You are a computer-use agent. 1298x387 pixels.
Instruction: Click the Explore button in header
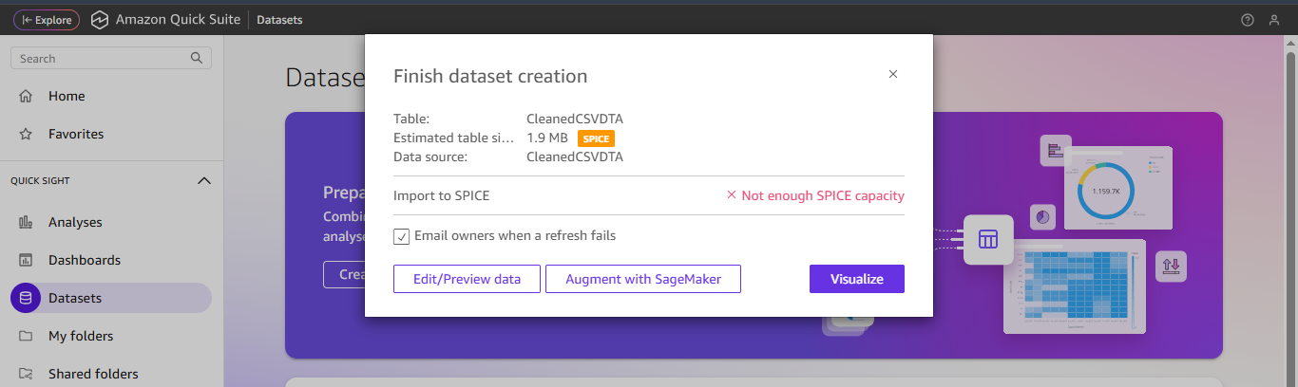(x=47, y=20)
